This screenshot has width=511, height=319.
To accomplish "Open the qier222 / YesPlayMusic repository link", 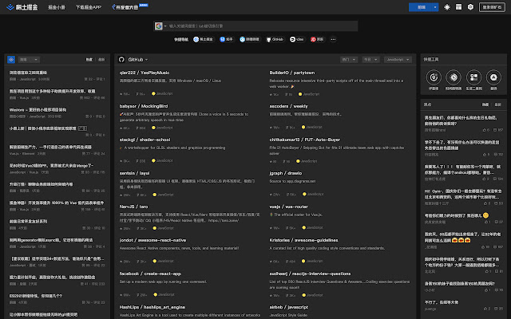I will (x=144, y=73).
